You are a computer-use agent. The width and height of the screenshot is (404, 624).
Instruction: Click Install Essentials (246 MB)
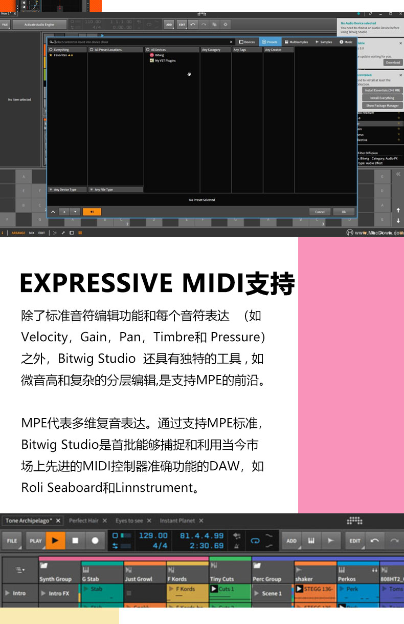383,90
